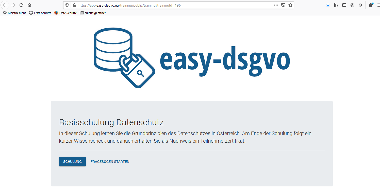Click the SCHULUNG button

point(72,162)
